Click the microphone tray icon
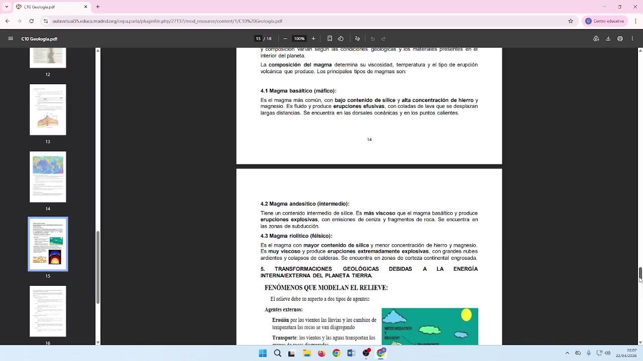The height and width of the screenshot is (361, 643). [x=589, y=353]
